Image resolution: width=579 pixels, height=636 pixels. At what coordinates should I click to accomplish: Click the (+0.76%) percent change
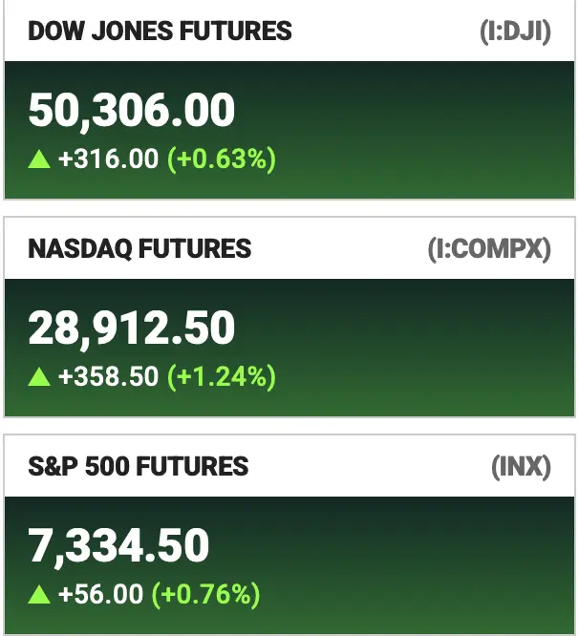(x=205, y=595)
